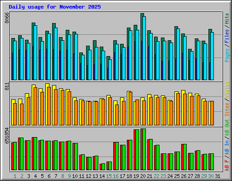Click the 'kB F' legend label
Viewport: 232px width, 181px height.
click(x=227, y=165)
